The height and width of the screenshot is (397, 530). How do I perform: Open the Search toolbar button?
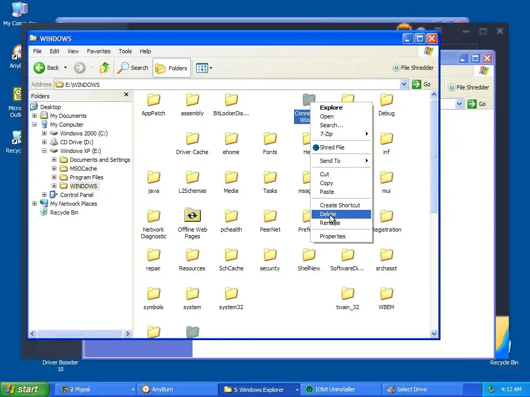click(x=133, y=68)
